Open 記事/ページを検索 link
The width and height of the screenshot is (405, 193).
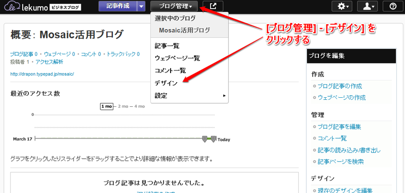coord(341,162)
